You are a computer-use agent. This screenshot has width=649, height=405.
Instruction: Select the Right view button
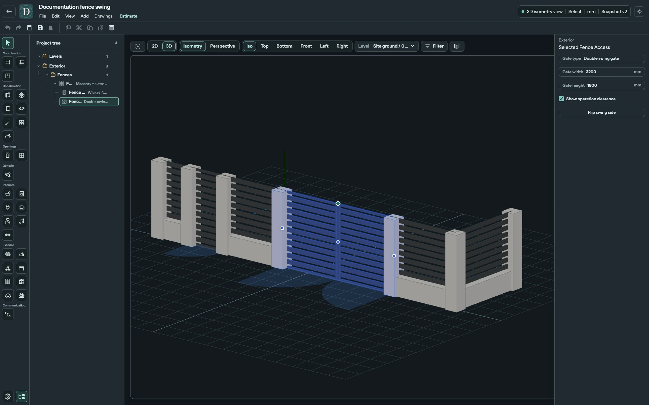[342, 46]
